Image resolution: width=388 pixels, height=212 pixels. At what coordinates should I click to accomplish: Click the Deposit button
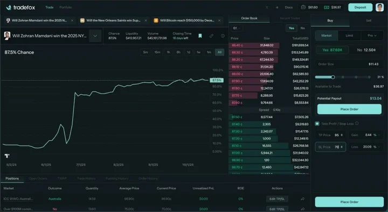click(360, 8)
